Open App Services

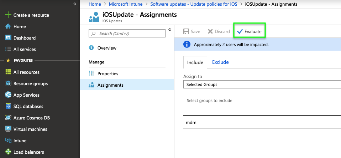[x=26, y=95]
